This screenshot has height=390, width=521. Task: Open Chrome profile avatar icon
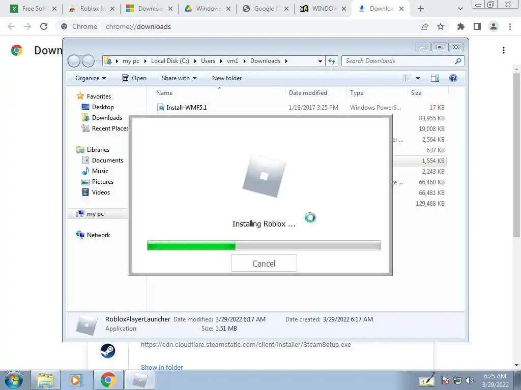click(494, 26)
